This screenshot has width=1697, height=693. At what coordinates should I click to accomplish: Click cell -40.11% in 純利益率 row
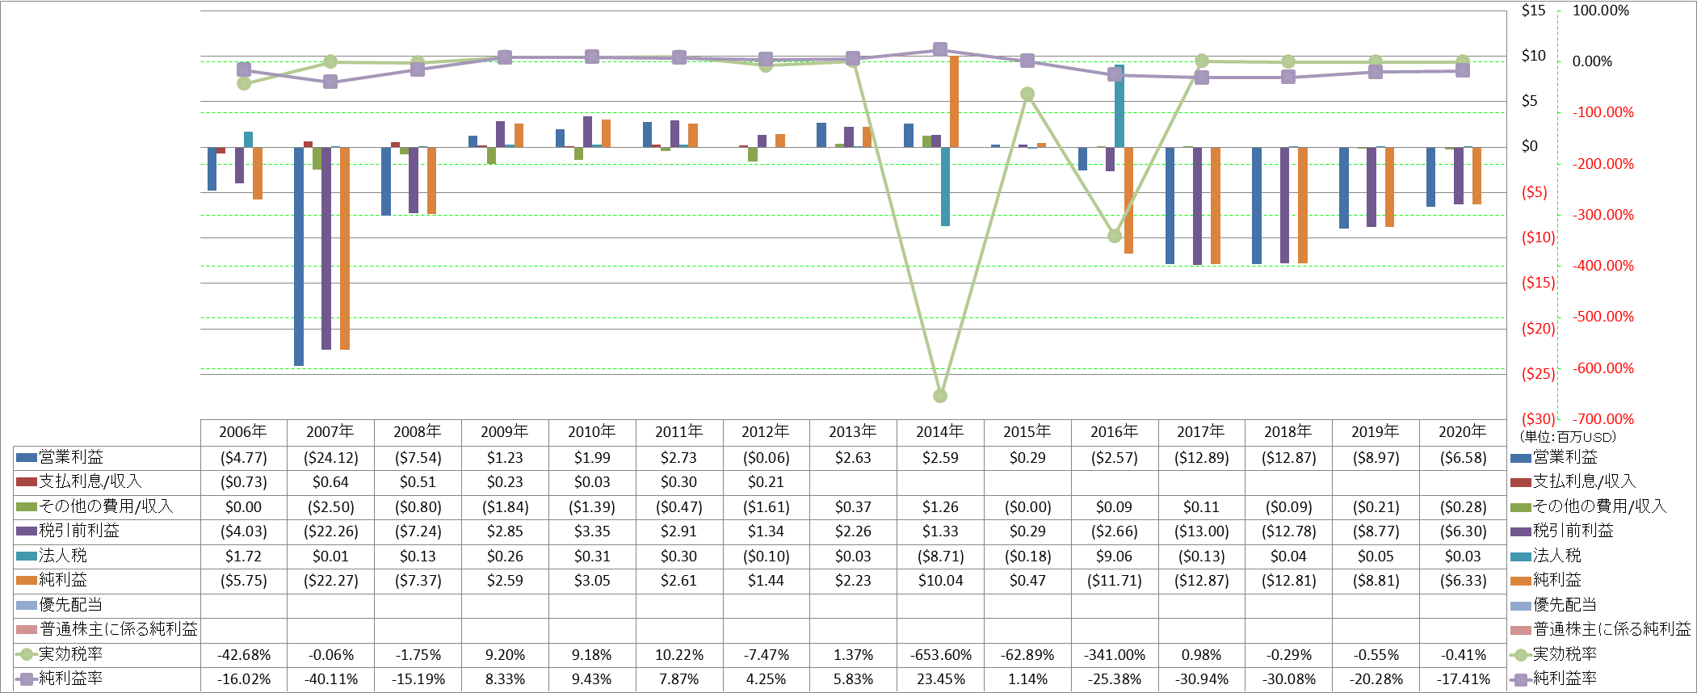click(331, 679)
